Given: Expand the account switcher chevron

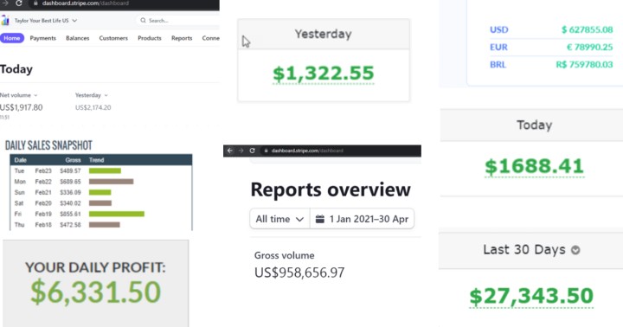Looking at the screenshot, I should pos(74,21).
